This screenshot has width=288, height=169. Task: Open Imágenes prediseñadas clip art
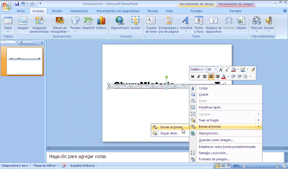click(x=39, y=25)
